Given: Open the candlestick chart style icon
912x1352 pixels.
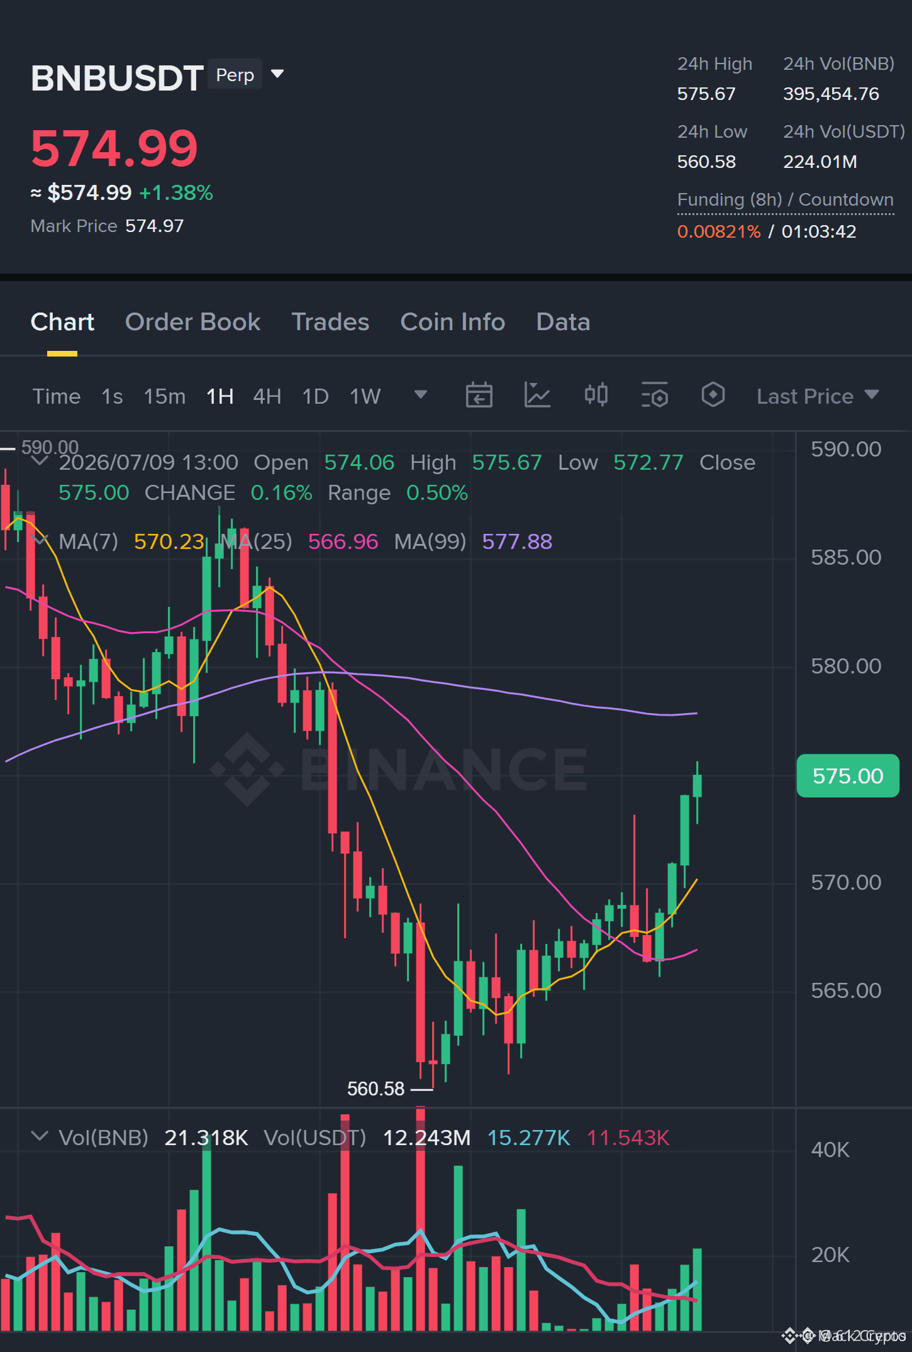Looking at the screenshot, I should (x=596, y=396).
